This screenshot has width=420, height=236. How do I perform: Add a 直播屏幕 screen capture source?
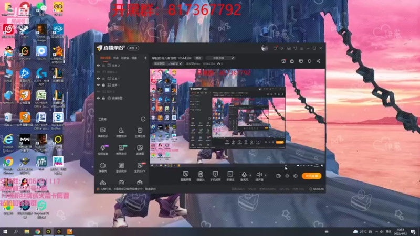(186, 176)
